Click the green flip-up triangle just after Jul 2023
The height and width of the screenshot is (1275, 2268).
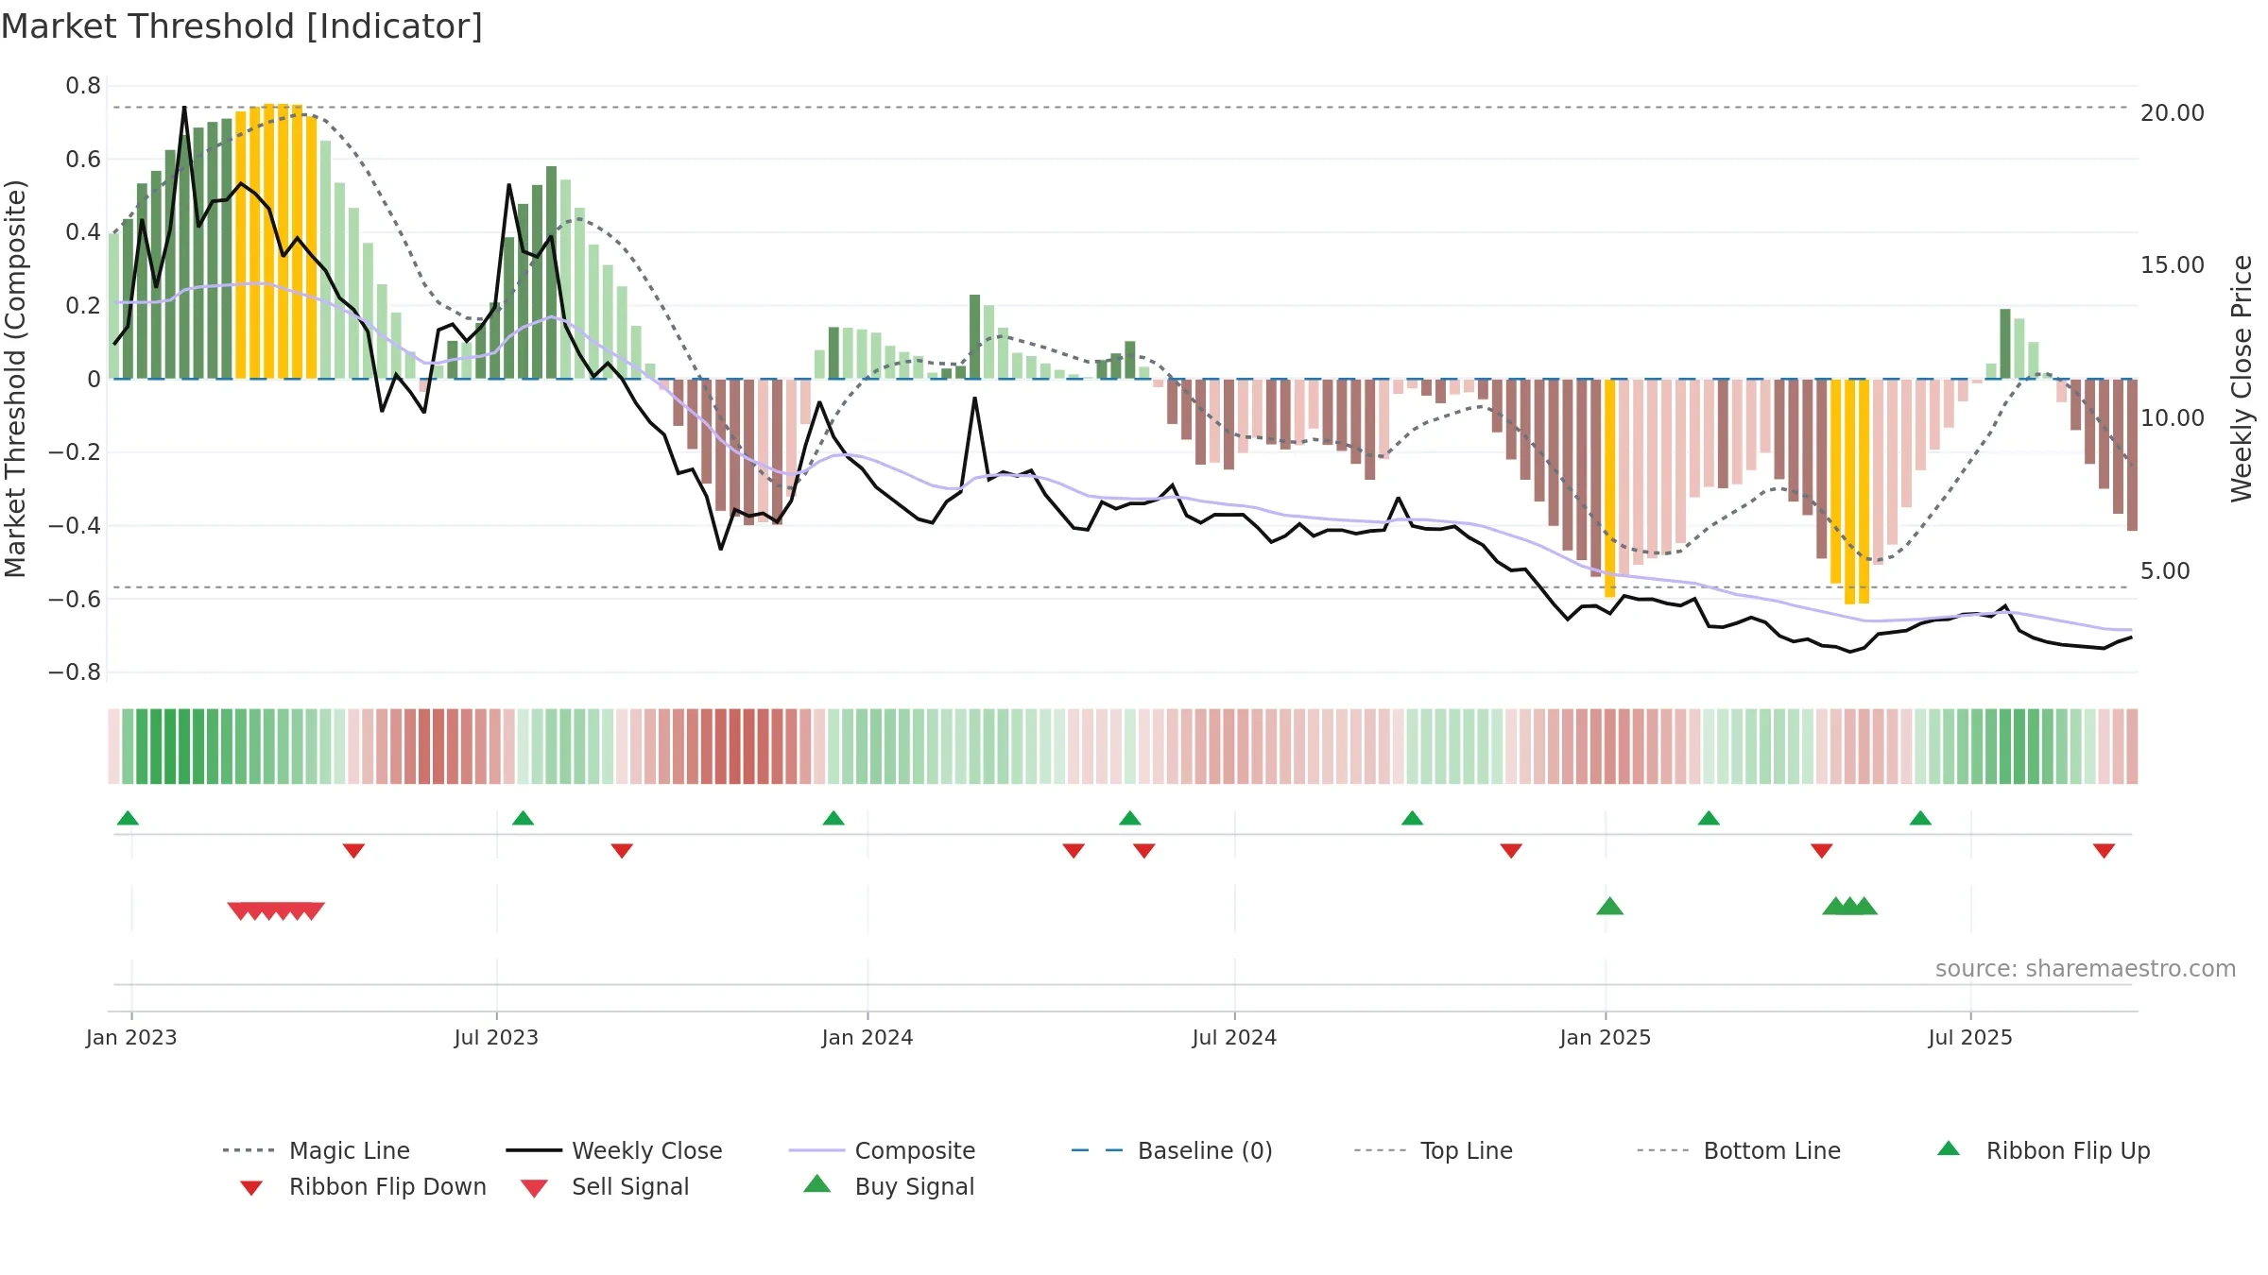[523, 818]
